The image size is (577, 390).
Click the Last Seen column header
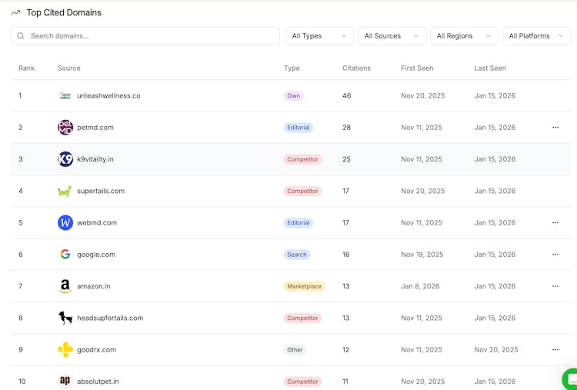coord(490,68)
